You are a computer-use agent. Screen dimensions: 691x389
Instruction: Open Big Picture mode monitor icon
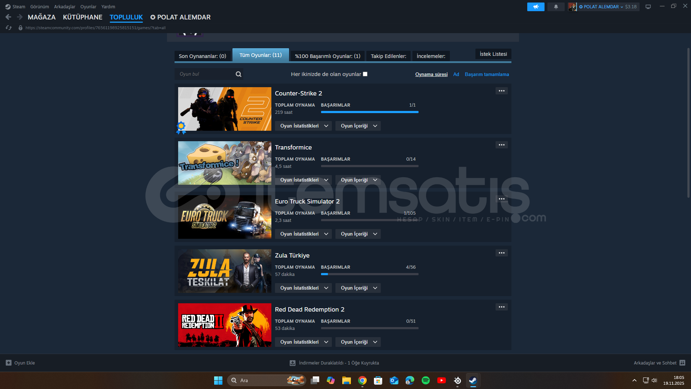coord(648,7)
